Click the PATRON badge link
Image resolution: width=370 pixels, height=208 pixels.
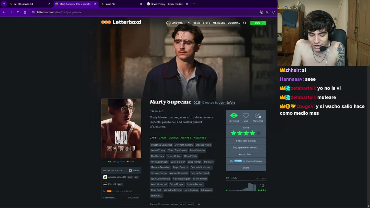238,161
